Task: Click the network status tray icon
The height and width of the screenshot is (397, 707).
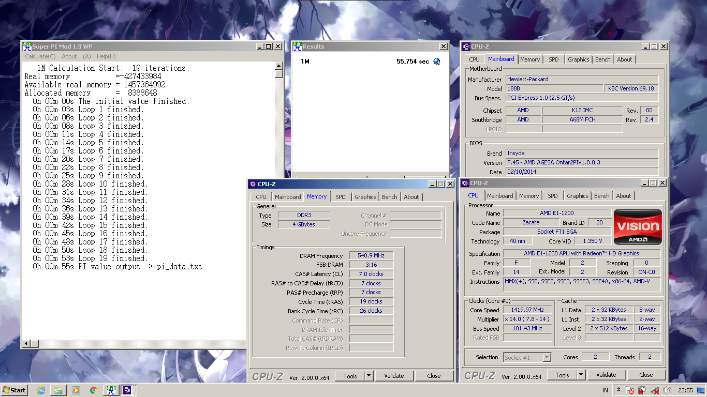Action: pos(654,390)
